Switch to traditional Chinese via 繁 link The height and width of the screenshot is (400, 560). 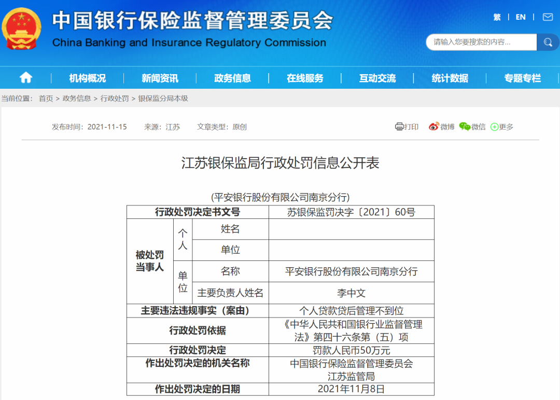click(x=497, y=17)
